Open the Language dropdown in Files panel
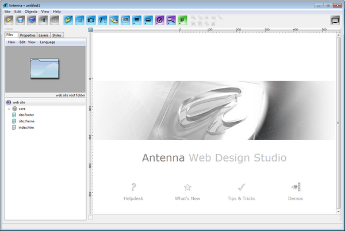Viewport: 345px width, 231px height. point(48,42)
